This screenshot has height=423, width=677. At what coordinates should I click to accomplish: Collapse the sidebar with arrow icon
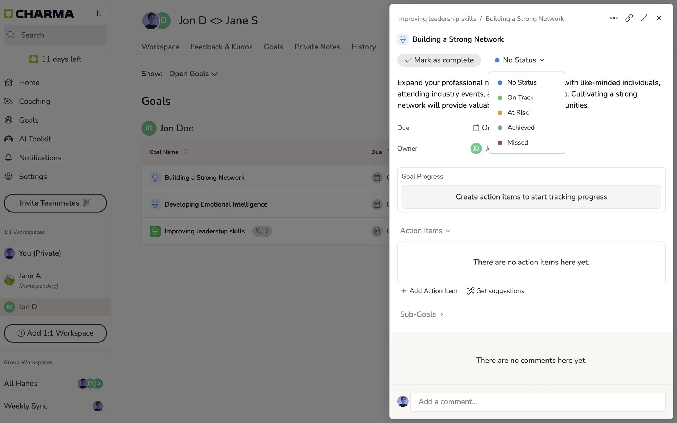pyautogui.click(x=100, y=13)
